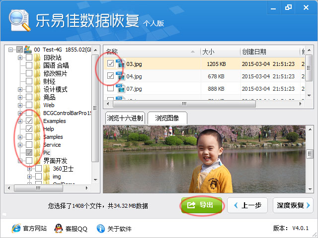318x238 pixels.
Task: Uncheck the 03.jpg checkbox
Action: pyautogui.click(x=110, y=63)
